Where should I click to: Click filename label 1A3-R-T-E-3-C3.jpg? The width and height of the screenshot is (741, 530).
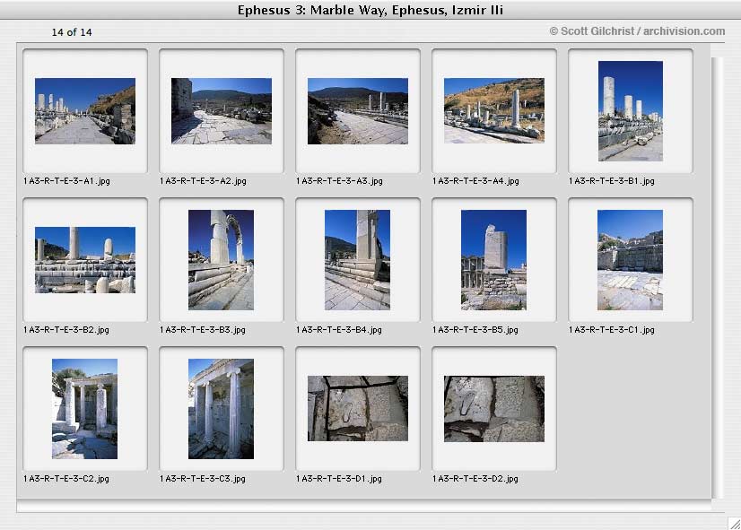pyautogui.click(x=203, y=479)
